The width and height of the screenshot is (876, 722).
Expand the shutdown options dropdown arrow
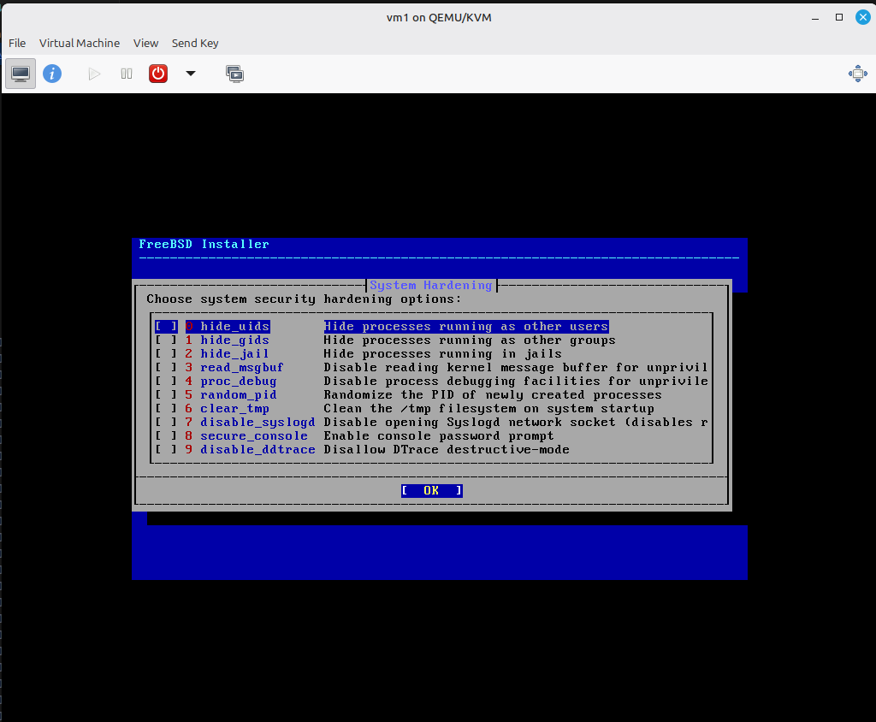point(191,74)
